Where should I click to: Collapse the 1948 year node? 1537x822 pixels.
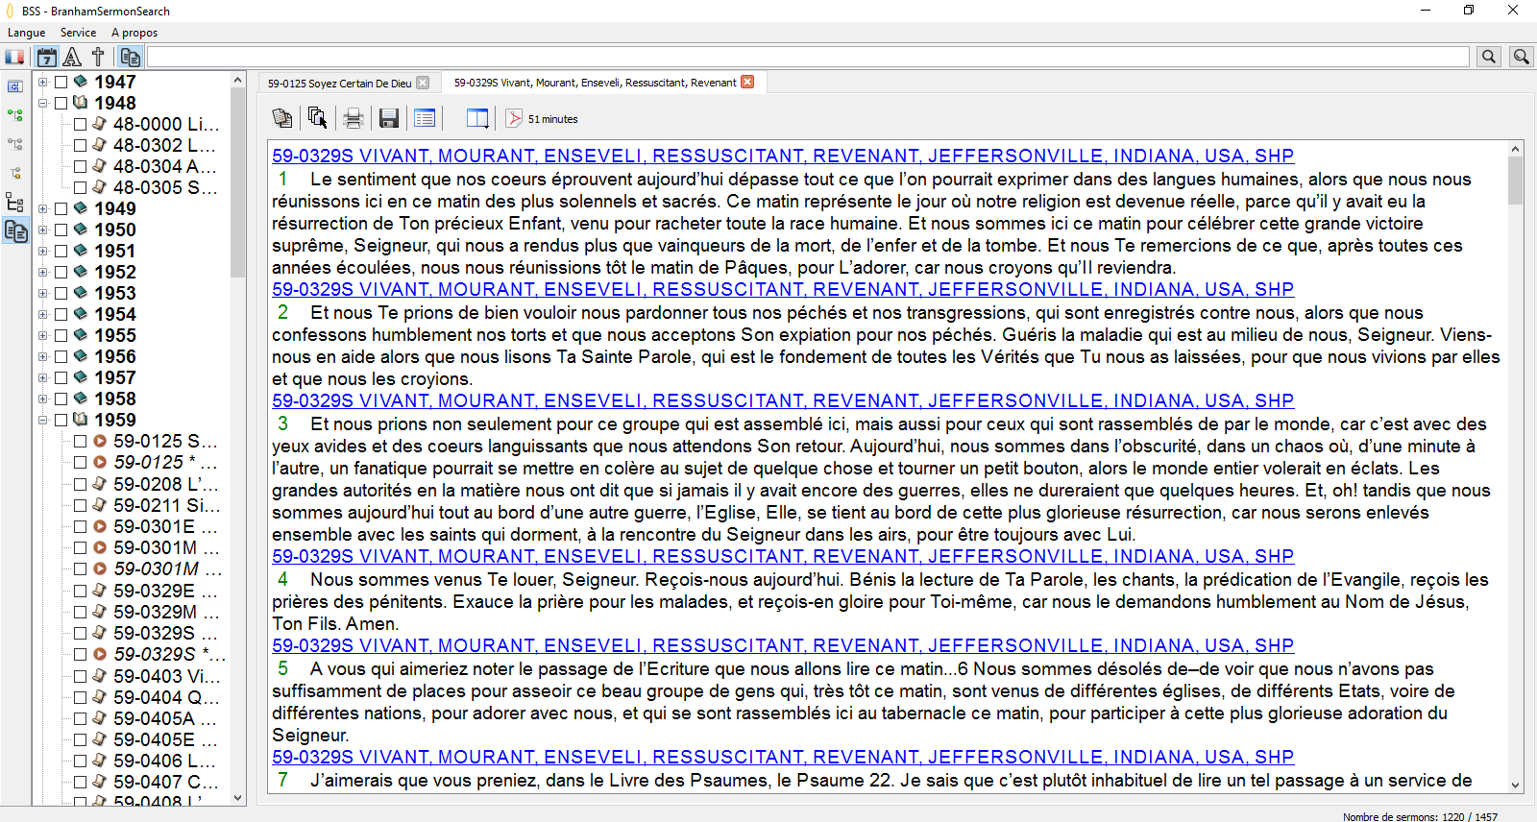tap(42, 103)
